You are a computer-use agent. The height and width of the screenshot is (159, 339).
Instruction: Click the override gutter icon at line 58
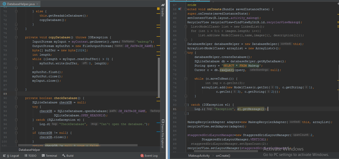coord(179,9)
